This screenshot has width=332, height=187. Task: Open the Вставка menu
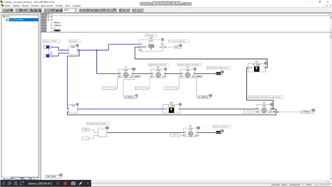click(x=35, y=5)
